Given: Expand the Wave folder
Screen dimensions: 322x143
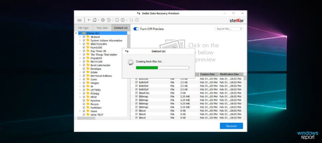Looking at the screenshot, I should click(x=80, y=111).
